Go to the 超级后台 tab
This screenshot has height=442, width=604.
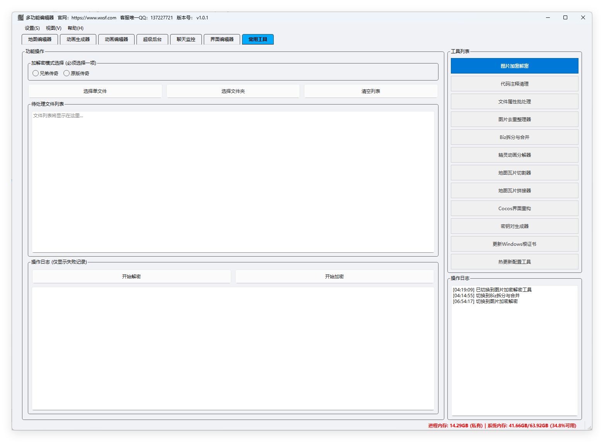coord(152,39)
